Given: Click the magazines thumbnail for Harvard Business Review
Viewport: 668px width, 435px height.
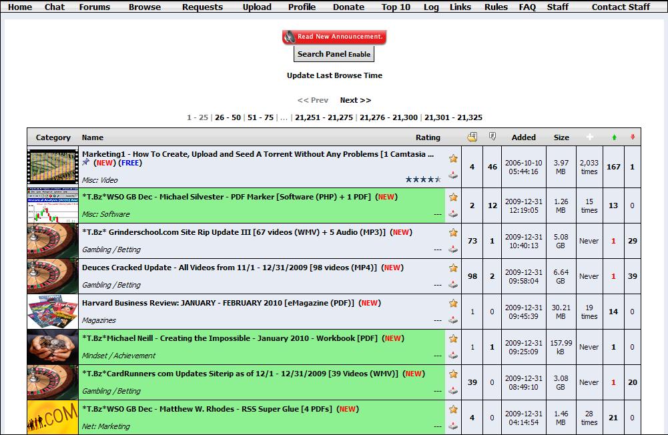Looking at the screenshot, I should pyautogui.click(x=53, y=312).
